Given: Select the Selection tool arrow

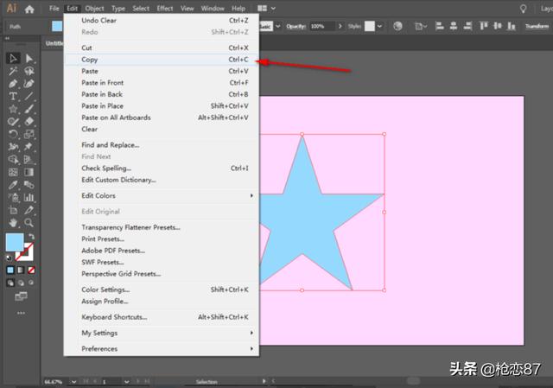Looking at the screenshot, I should point(13,58).
